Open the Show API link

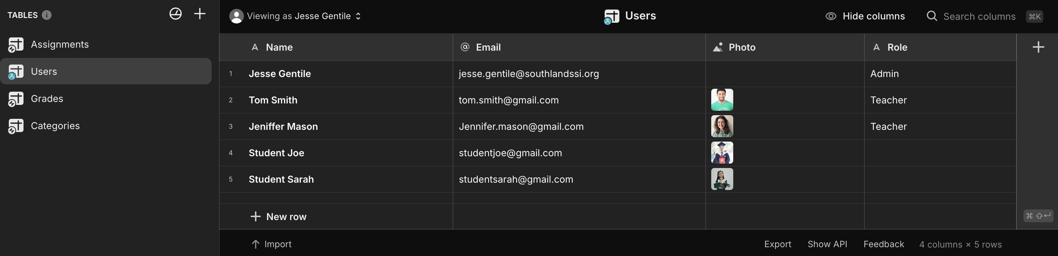pos(827,244)
